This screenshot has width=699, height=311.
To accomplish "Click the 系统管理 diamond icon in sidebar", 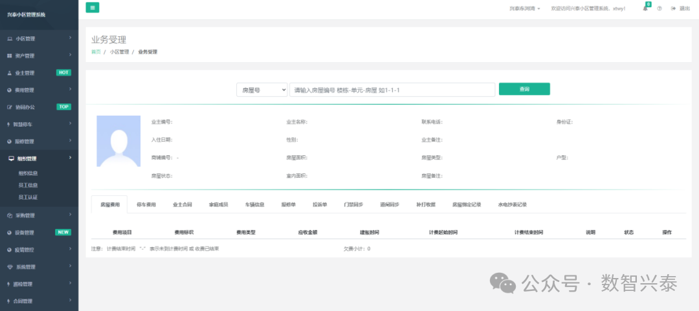I will [x=10, y=267].
